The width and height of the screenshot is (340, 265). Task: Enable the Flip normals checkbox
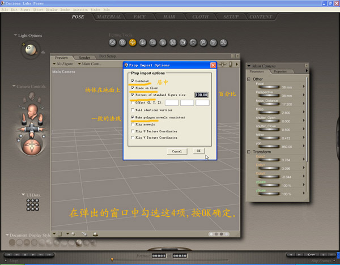click(133, 123)
